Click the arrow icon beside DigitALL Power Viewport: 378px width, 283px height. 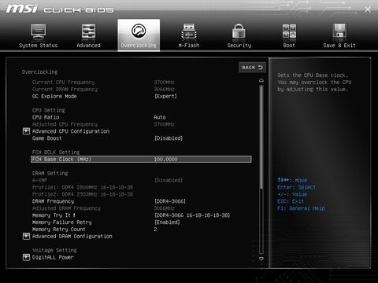point(26,257)
